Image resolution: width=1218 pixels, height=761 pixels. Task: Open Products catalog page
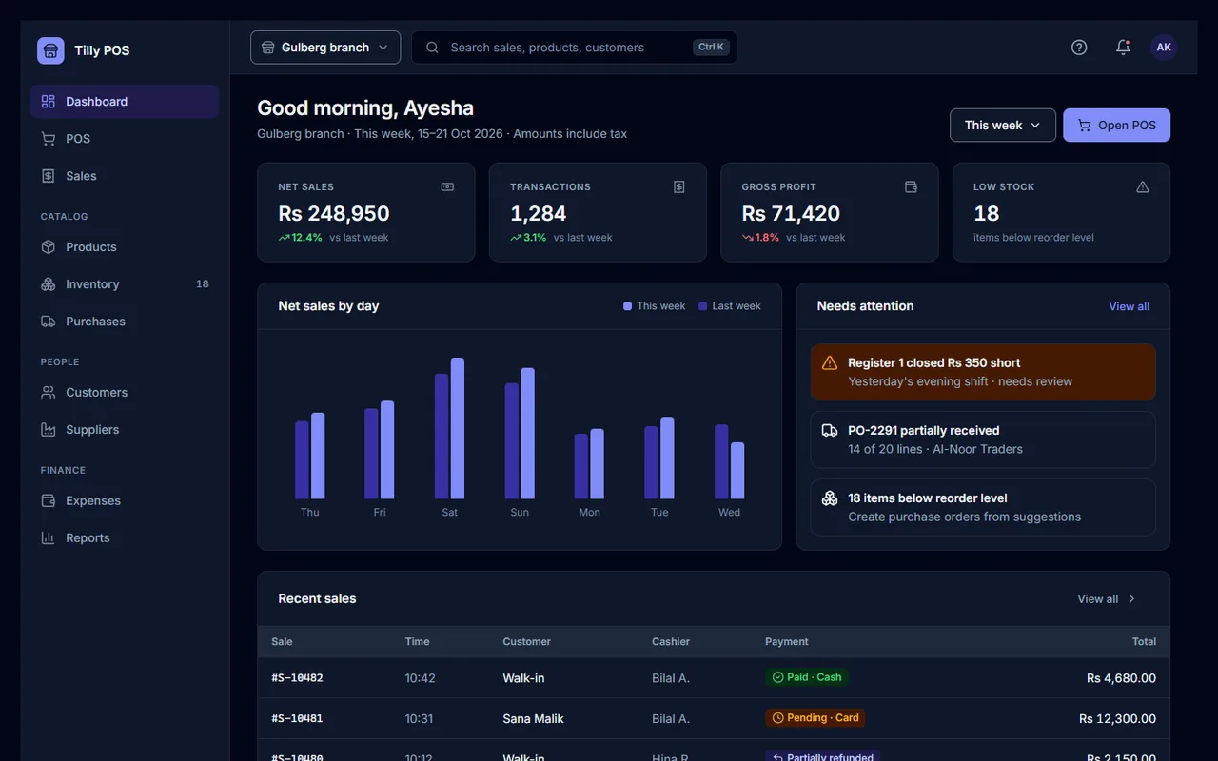click(125, 247)
